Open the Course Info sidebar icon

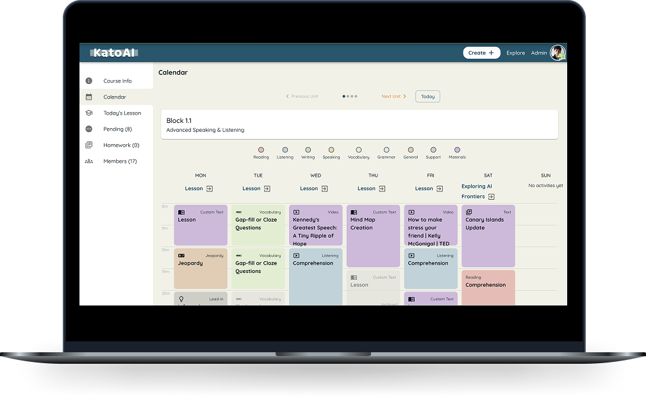(x=88, y=81)
